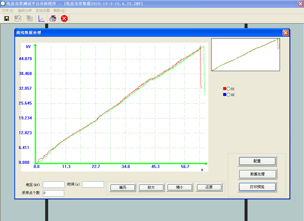Image resolution: width=304 pixels, height=221 pixels.
Task: Click the 曲线数据处理 dialog title text
Action: 29,33
